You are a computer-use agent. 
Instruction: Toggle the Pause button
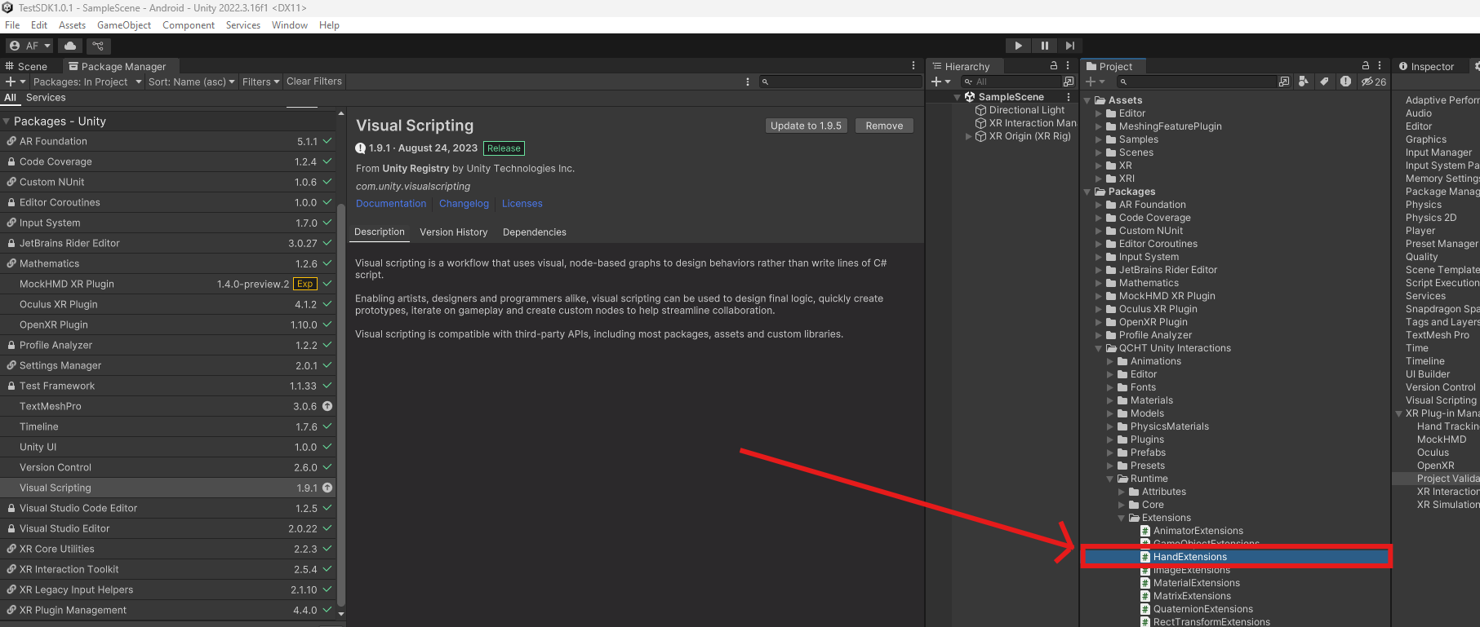pos(1044,46)
